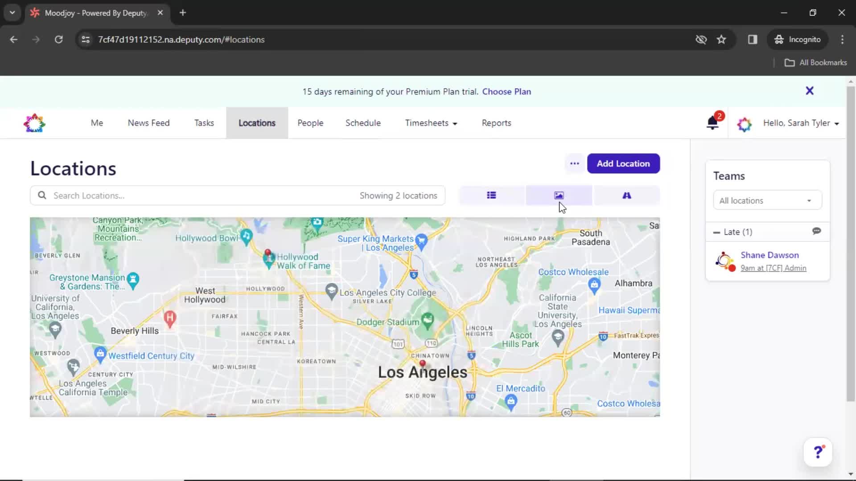Image resolution: width=856 pixels, height=481 pixels.
Task: Open Chrome's three-dot menu
Action: coord(842,39)
